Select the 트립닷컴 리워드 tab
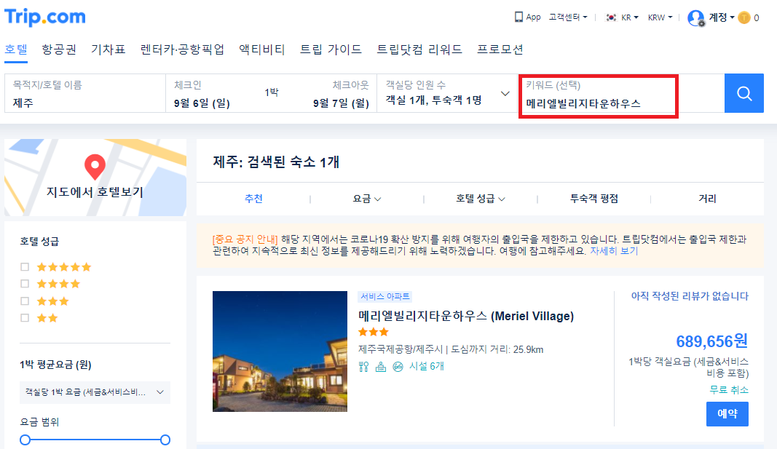Viewport: 777px width, 449px height. [x=419, y=49]
